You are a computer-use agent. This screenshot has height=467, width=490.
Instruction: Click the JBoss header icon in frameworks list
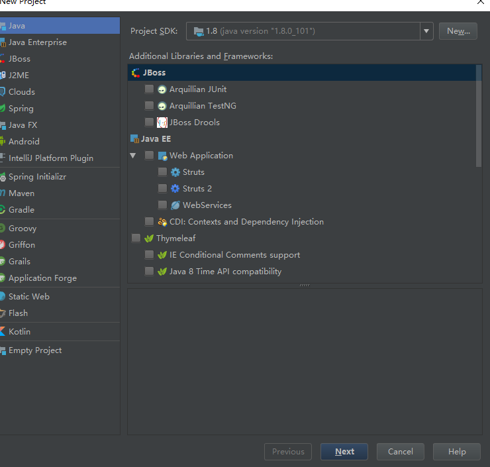coord(135,73)
